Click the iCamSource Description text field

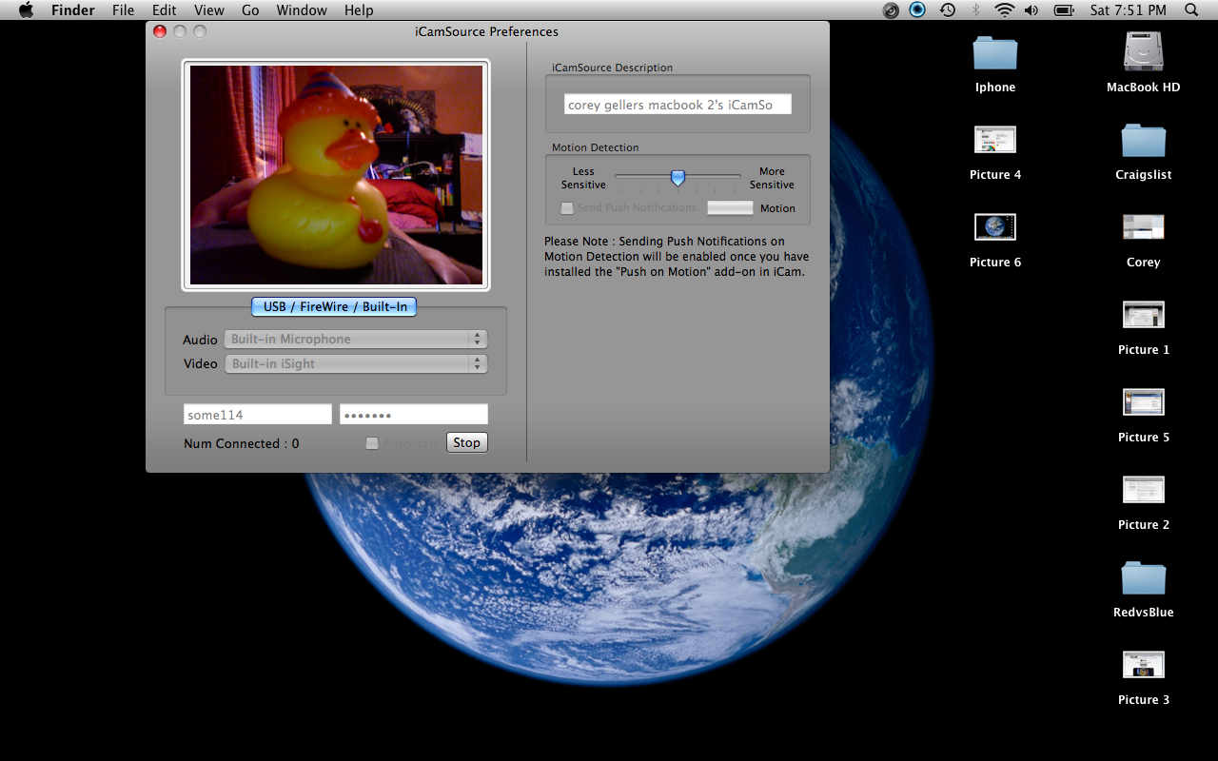(x=678, y=105)
